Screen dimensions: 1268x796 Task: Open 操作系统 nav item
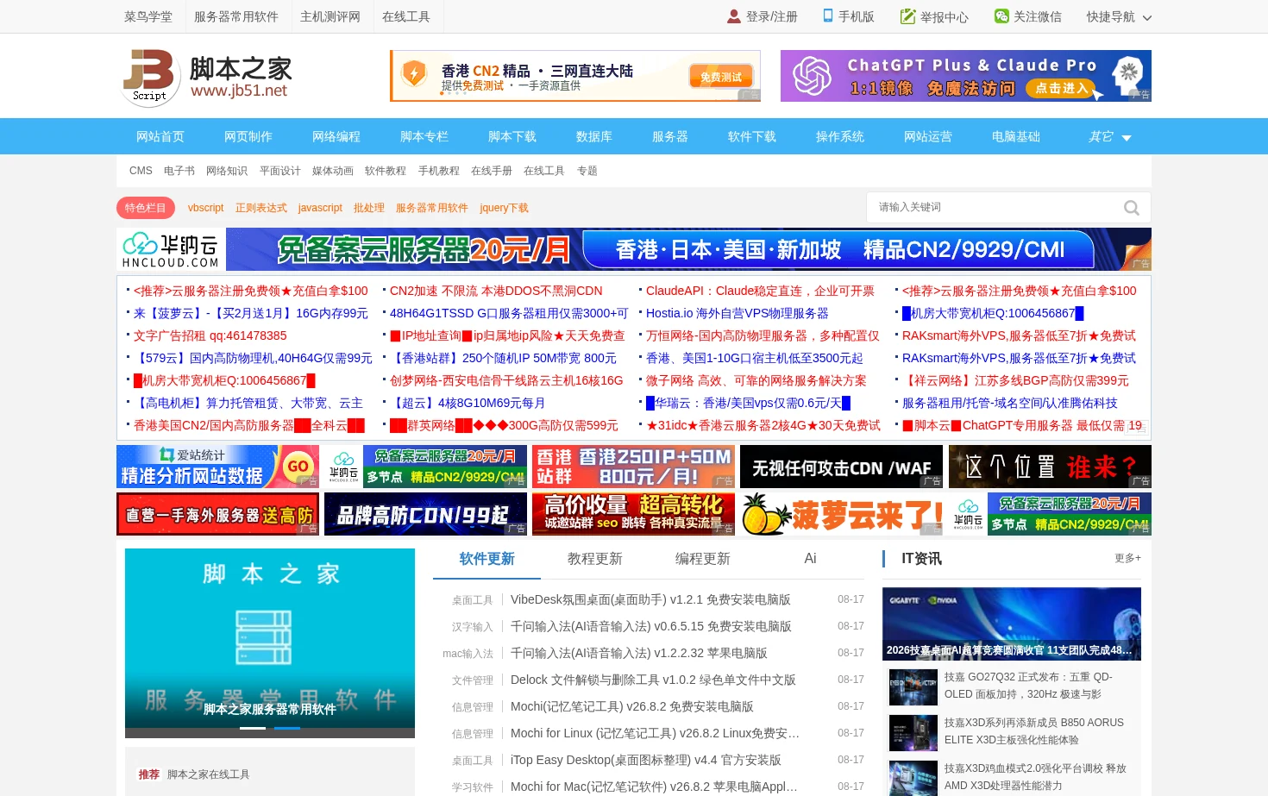click(x=840, y=136)
